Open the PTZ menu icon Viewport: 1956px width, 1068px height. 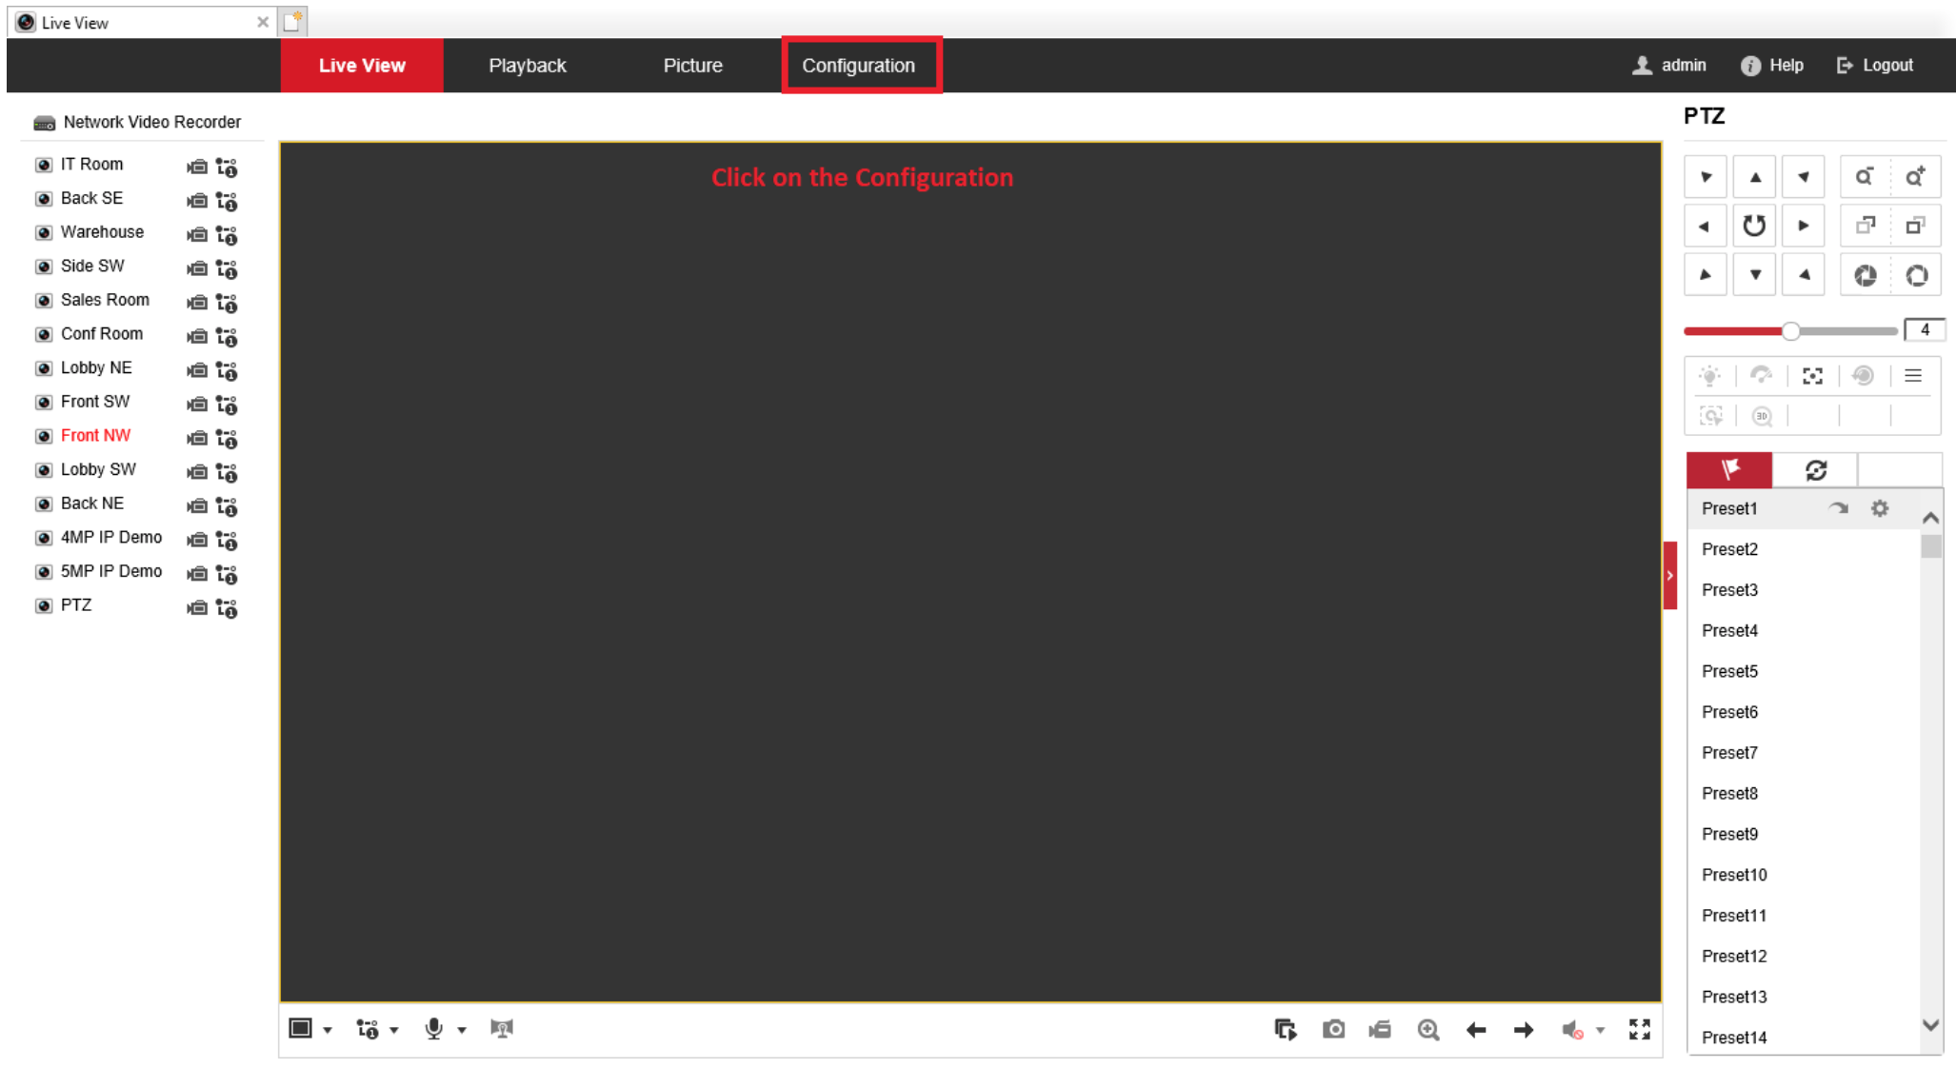coord(1913,376)
